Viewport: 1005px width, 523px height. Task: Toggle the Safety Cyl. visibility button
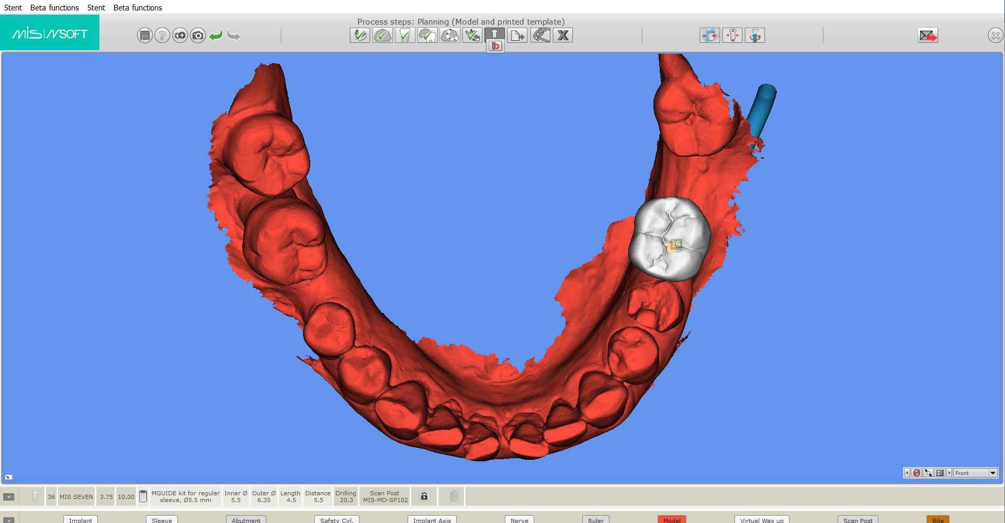pyautogui.click(x=336, y=520)
